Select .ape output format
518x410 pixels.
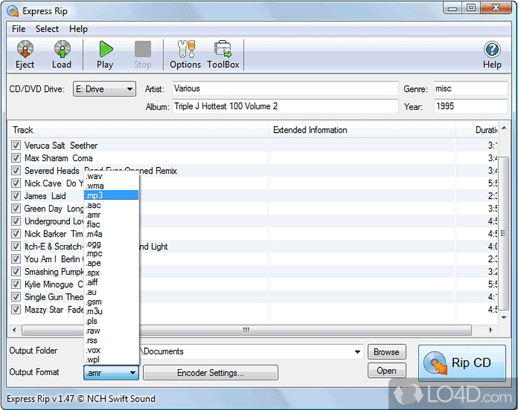point(111,263)
